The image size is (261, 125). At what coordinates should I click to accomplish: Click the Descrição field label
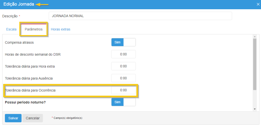pos(10,16)
